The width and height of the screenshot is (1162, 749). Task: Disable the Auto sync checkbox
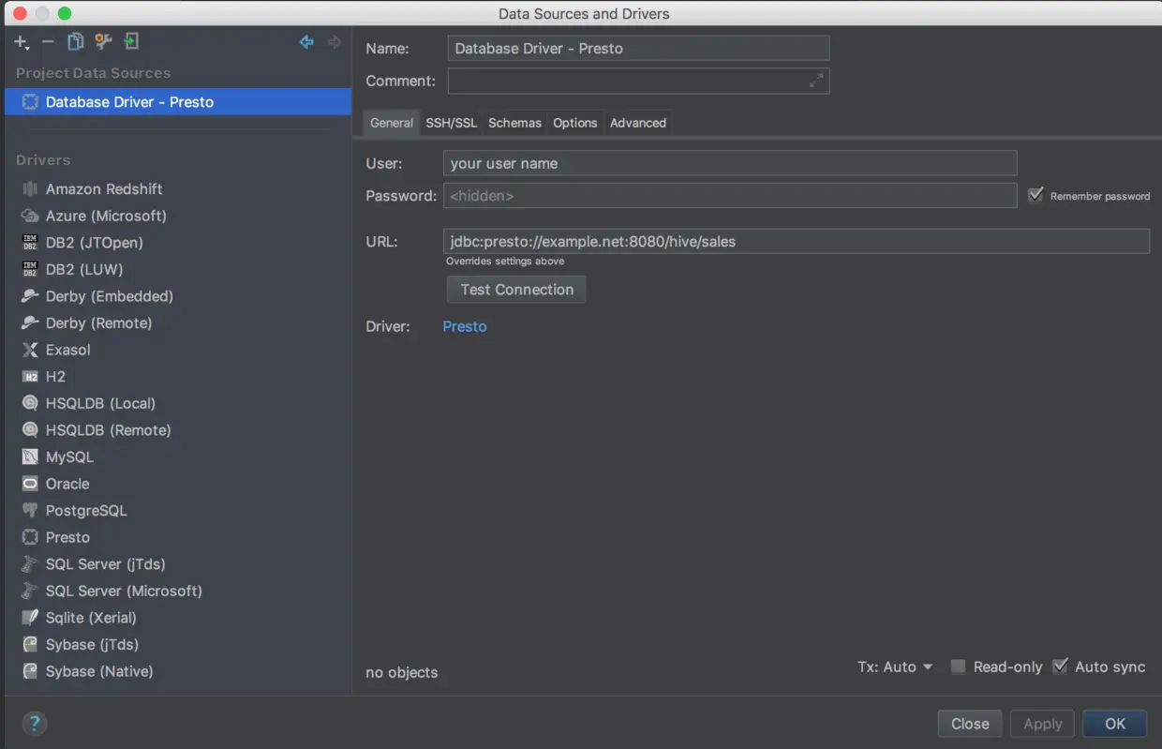pos(1060,667)
